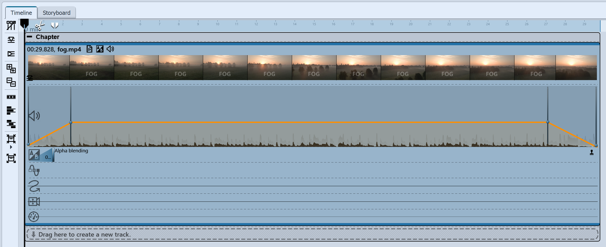Open video properties via film icon on fog.mp4
Screen dimensions: 606x247
[89, 49]
